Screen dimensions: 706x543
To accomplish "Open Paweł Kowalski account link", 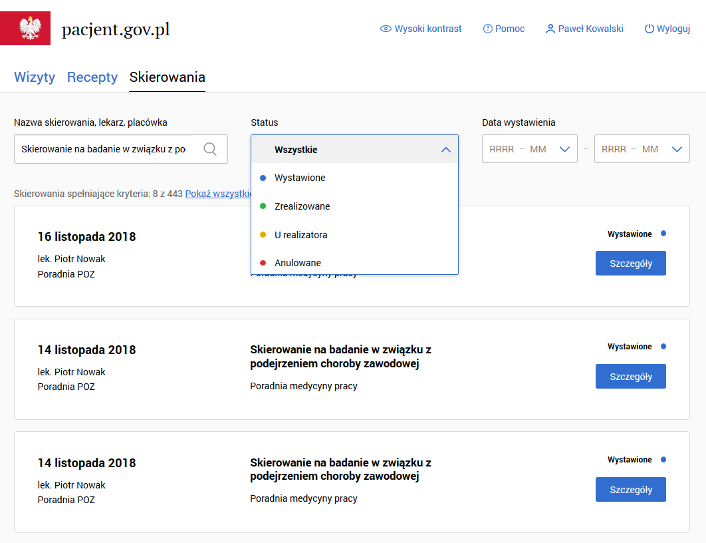I will tap(590, 29).
